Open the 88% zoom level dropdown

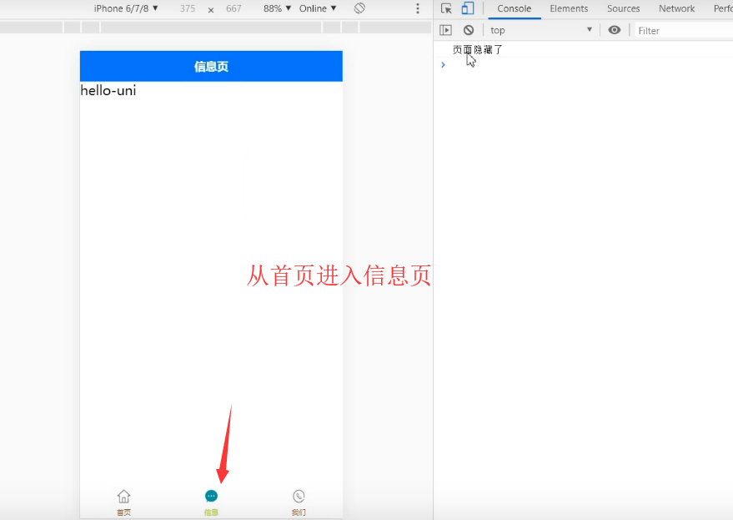point(275,8)
